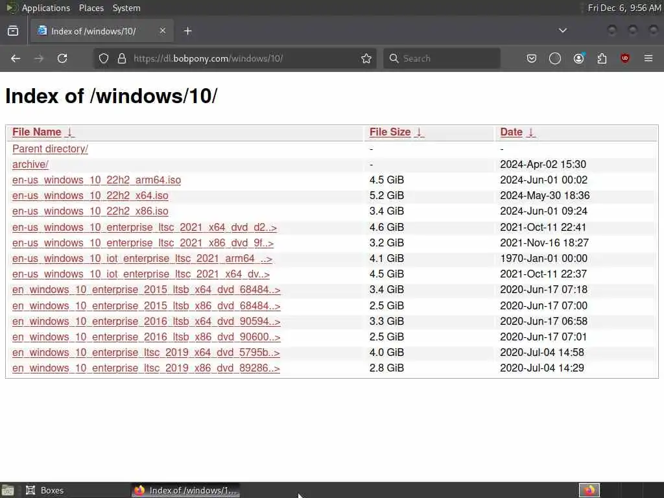Click the 5.2 GiB file size cell
This screenshot has width=664, height=498.
pyautogui.click(x=386, y=196)
